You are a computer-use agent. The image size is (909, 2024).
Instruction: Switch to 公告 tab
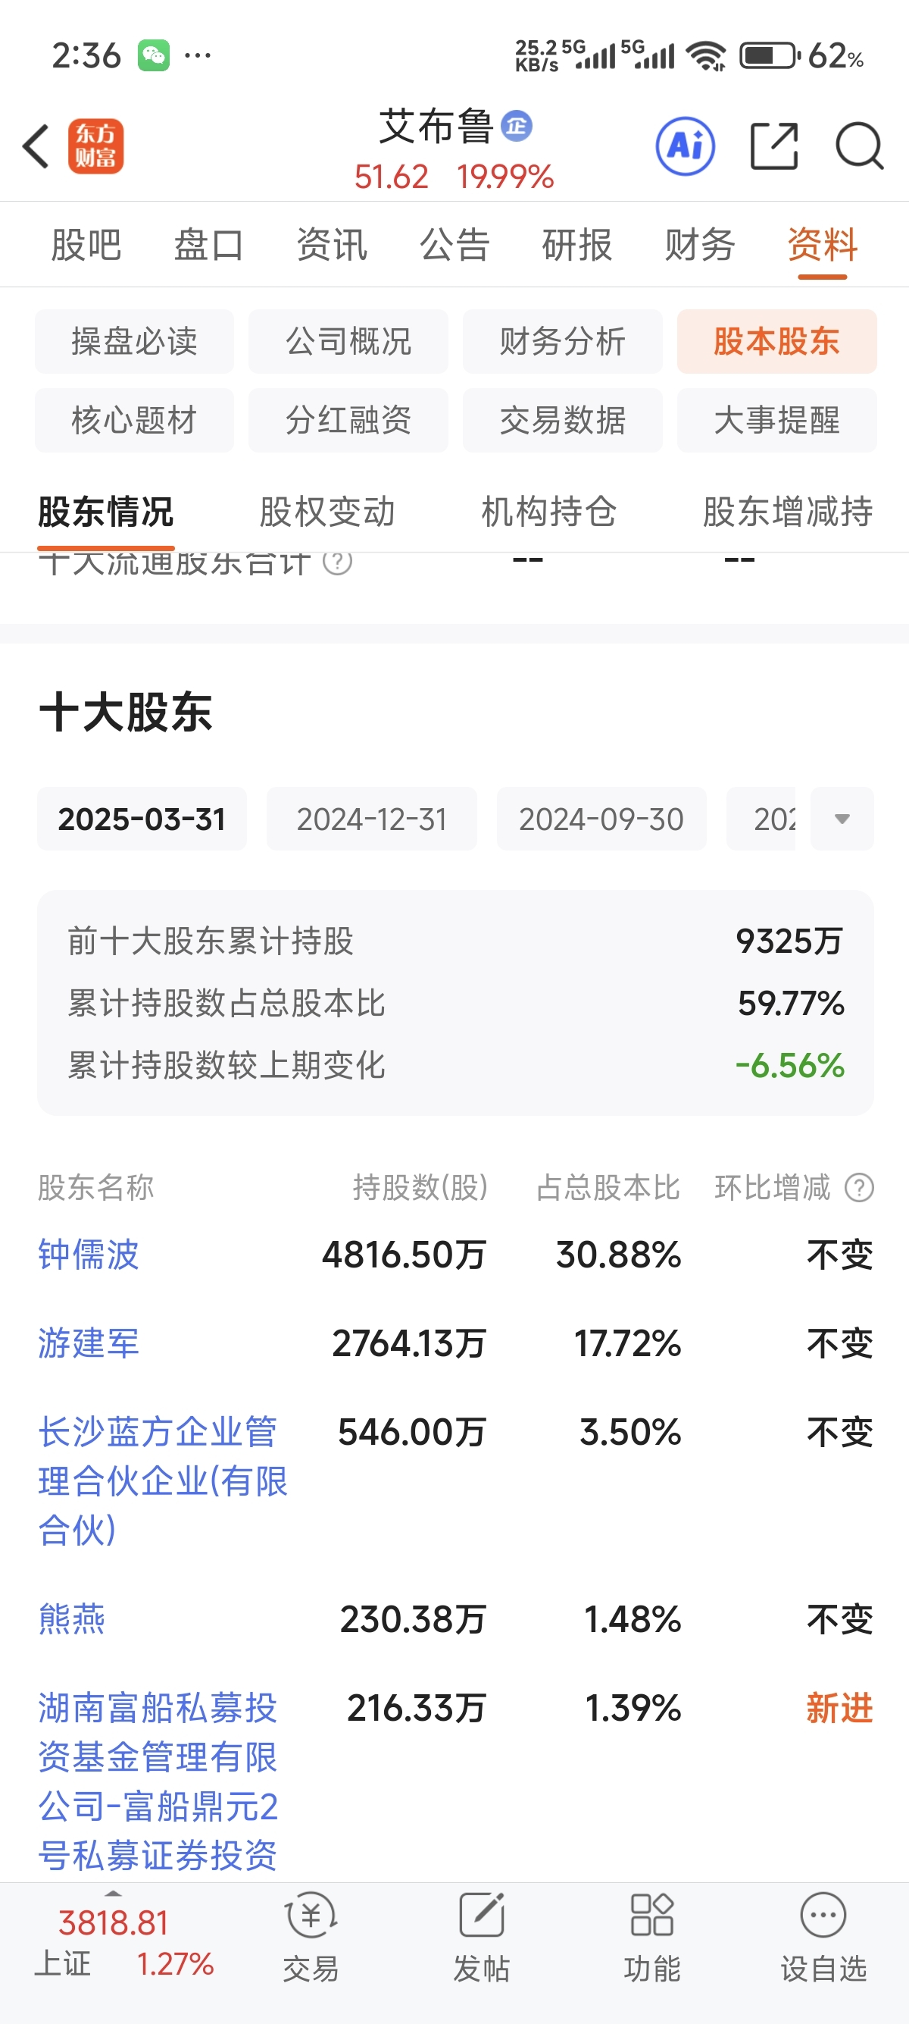tap(454, 244)
